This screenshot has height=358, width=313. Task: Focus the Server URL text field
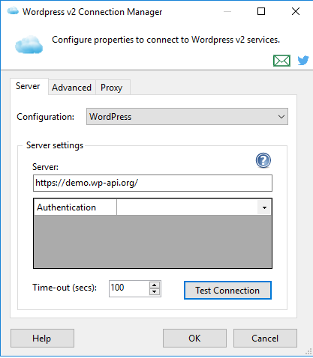click(152, 183)
